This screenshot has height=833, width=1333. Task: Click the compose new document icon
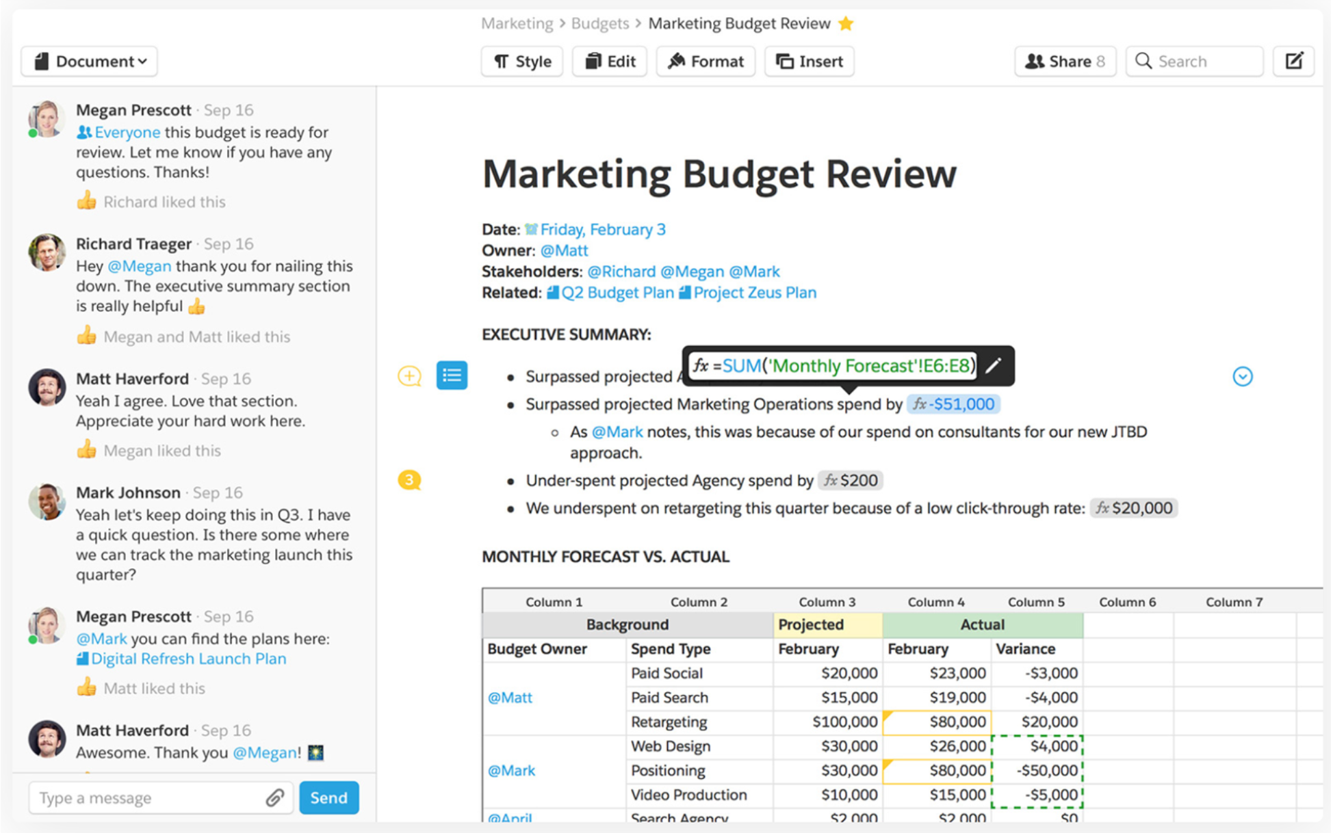click(1293, 62)
